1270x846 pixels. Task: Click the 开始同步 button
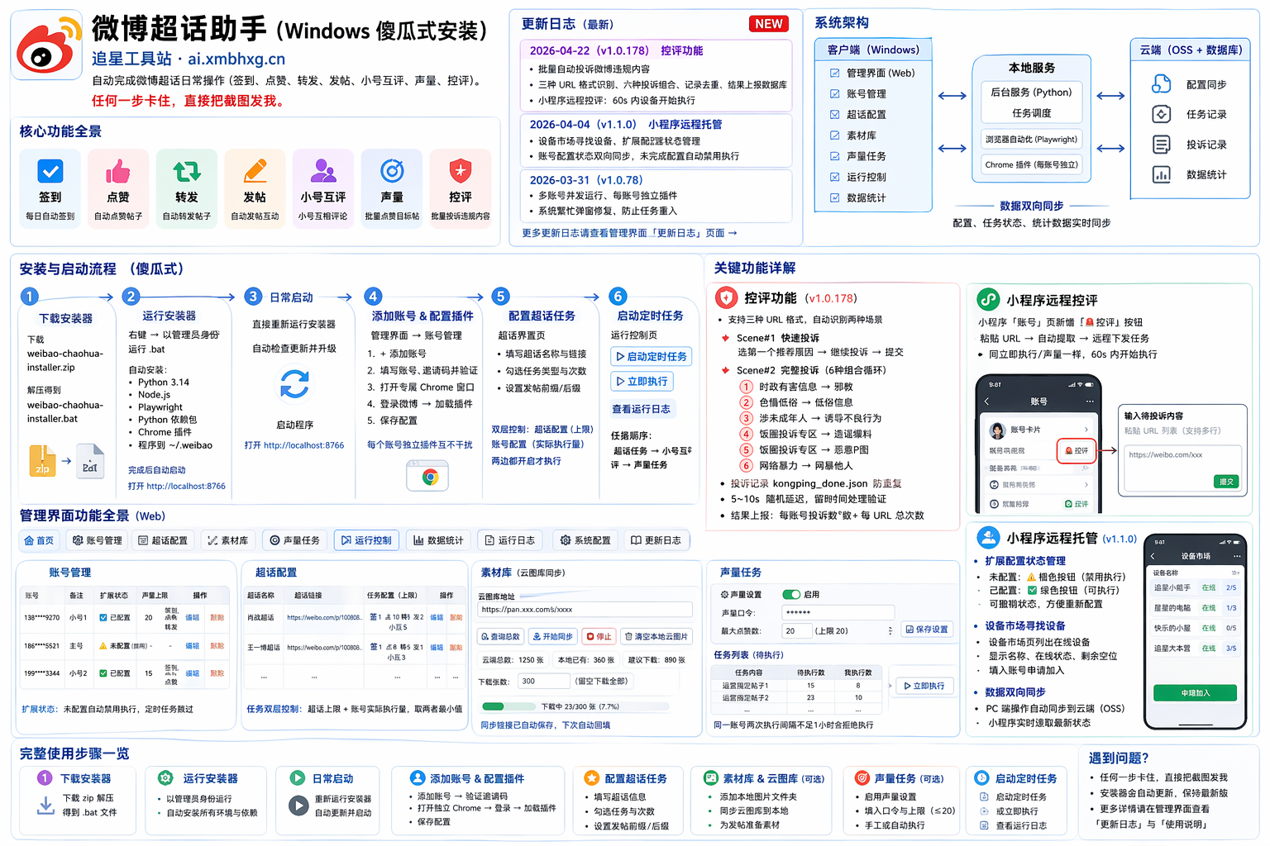pos(553,636)
